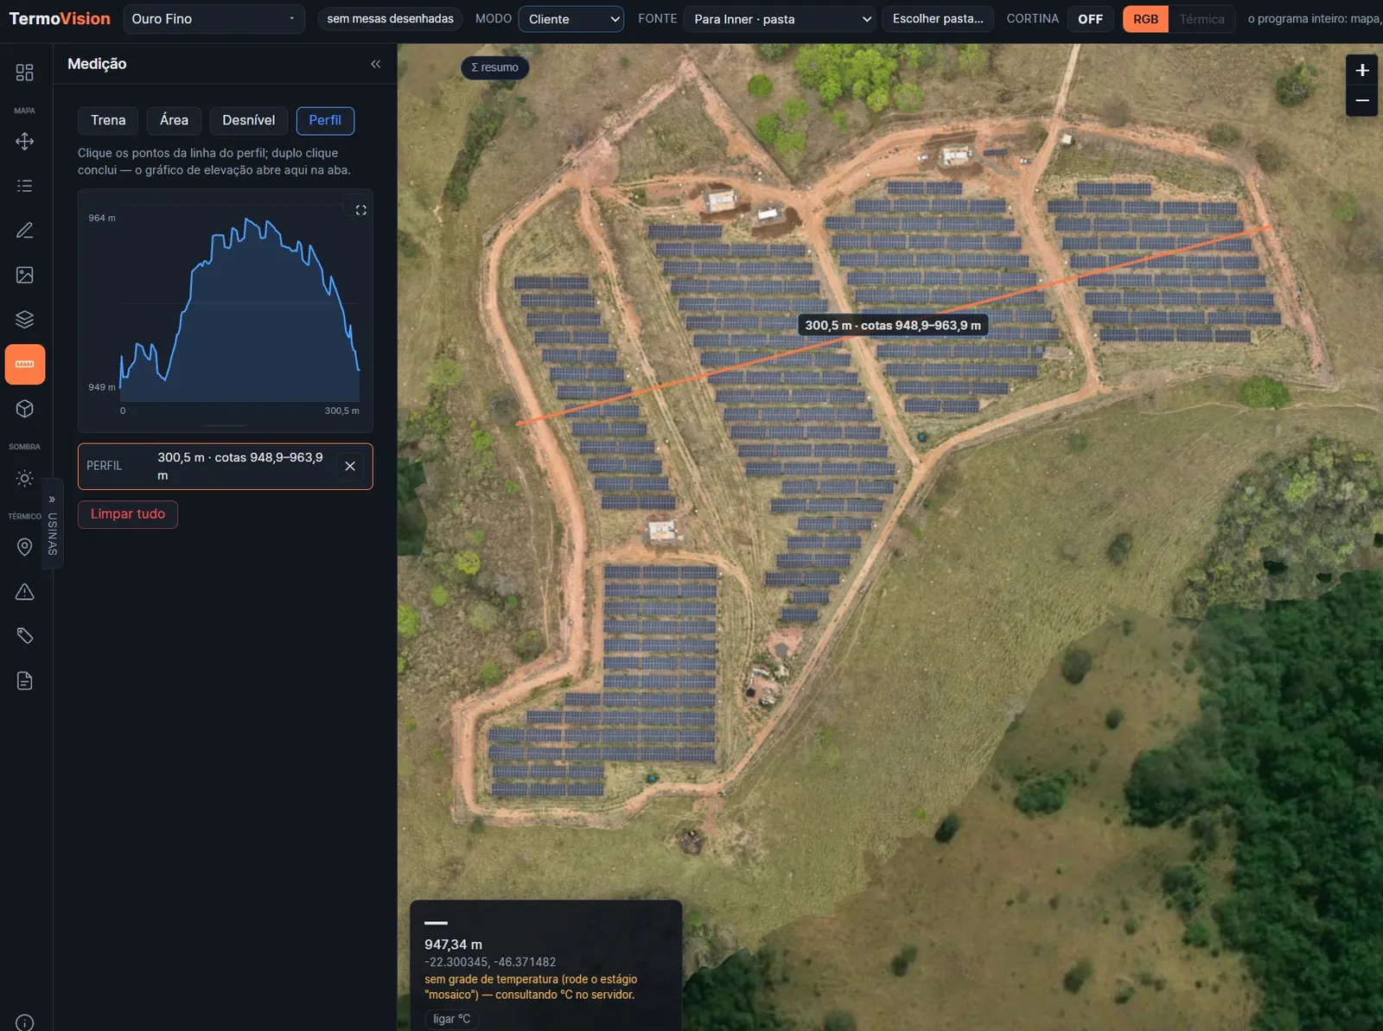Switch imagery to RGB

click(x=1145, y=19)
